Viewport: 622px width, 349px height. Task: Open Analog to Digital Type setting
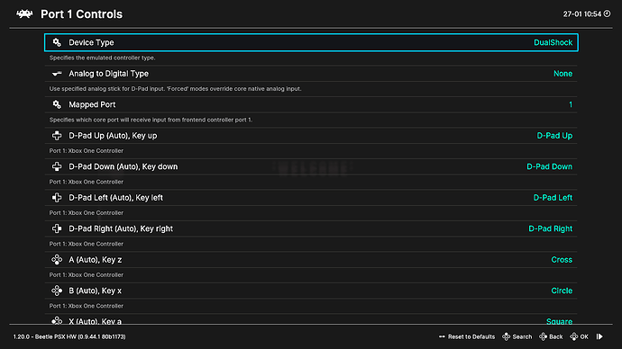(x=311, y=74)
